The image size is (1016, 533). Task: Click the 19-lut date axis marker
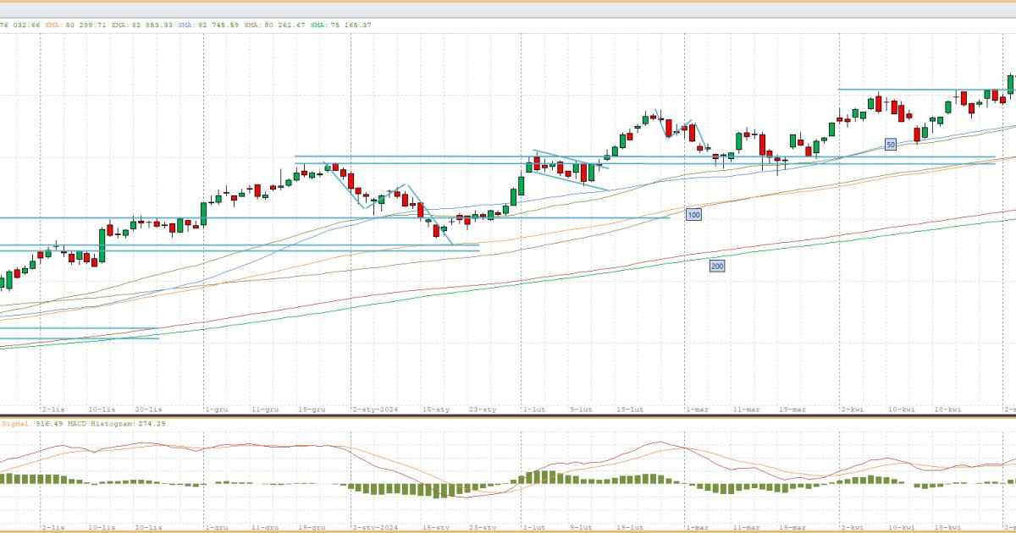(630, 409)
